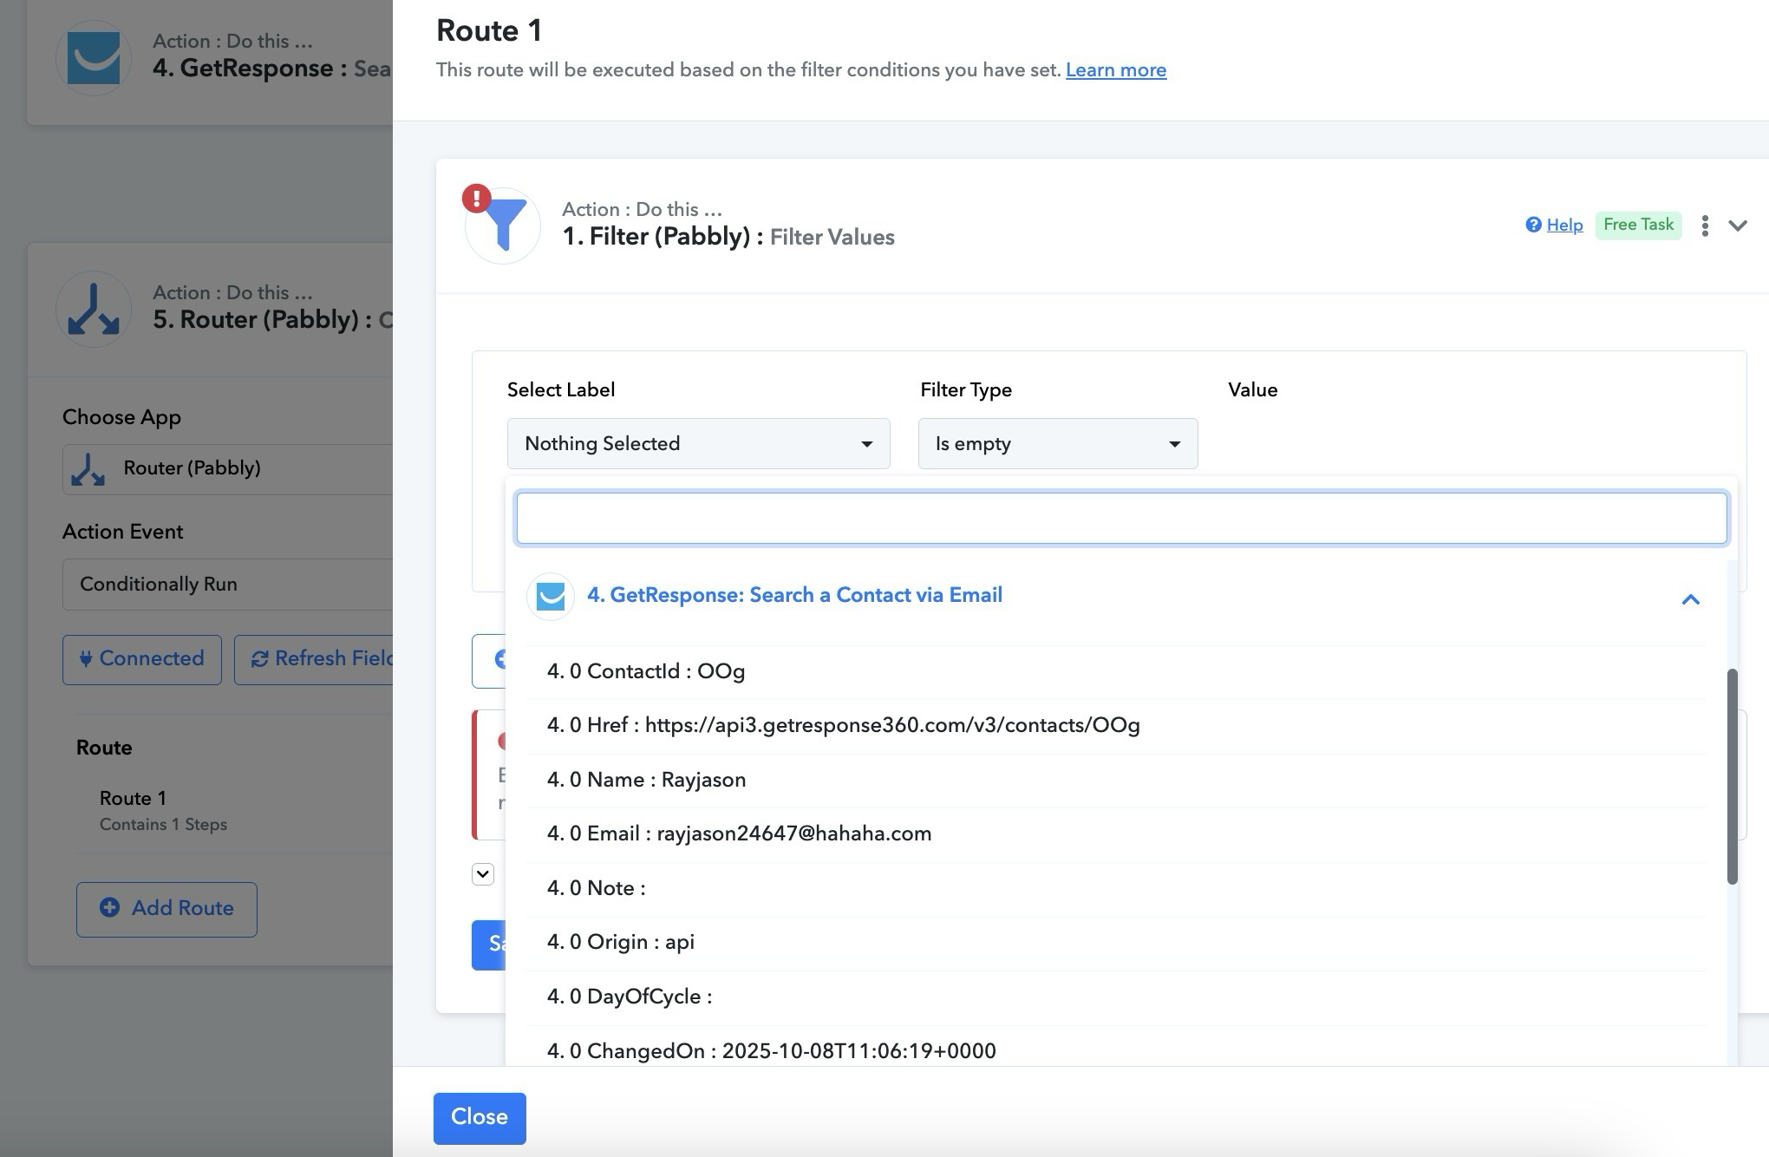Viewport: 1769px width, 1157px height.
Task: Focus the label search input field
Action: pyautogui.click(x=1121, y=519)
